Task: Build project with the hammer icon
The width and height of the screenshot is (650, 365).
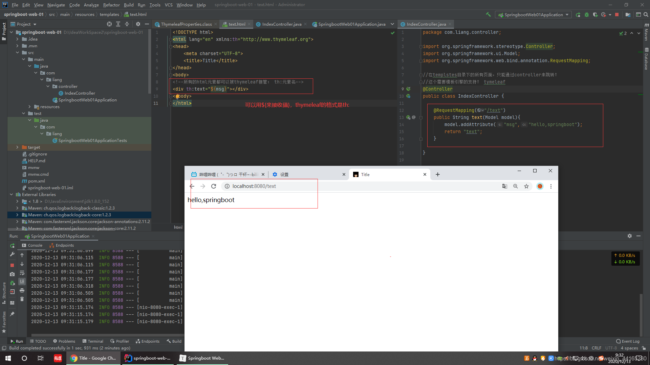Action: (x=488, y=15)
